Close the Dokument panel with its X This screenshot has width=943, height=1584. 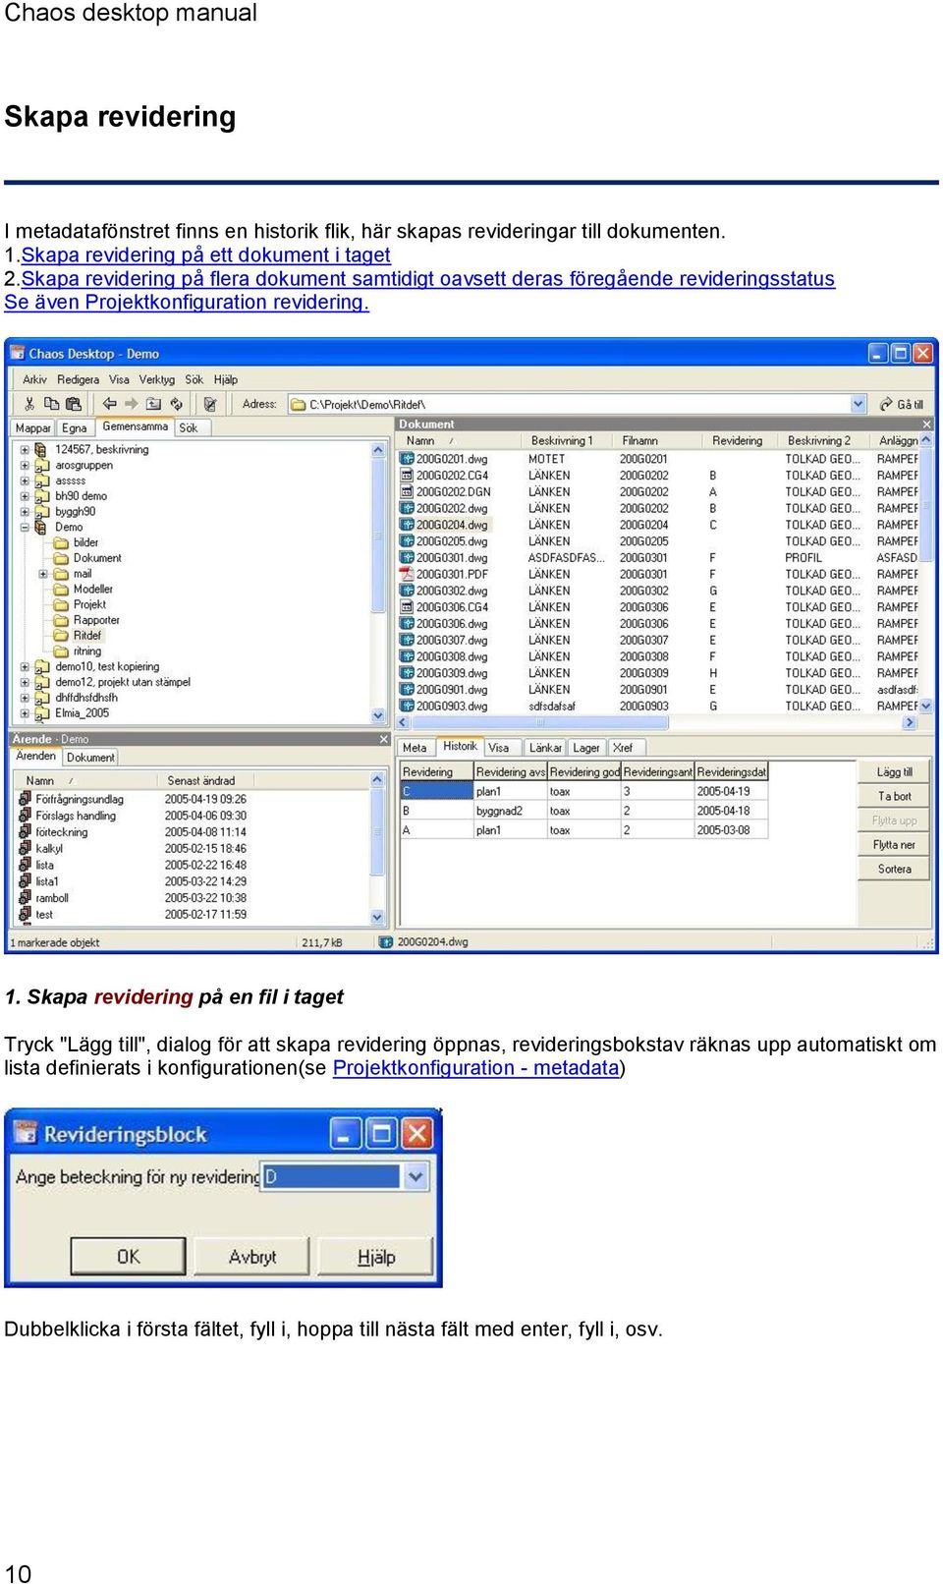tap(926, 424)
